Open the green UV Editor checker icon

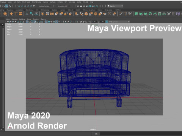pyautogui.click(x=160, y=14)
